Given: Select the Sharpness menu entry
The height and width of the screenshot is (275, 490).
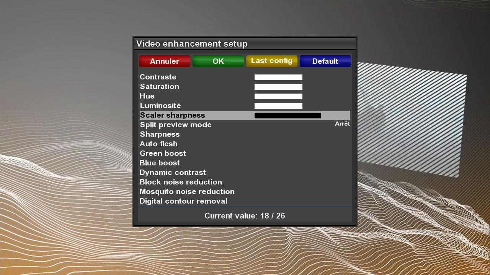Looking at the screenshot, I should pos(160,134).
